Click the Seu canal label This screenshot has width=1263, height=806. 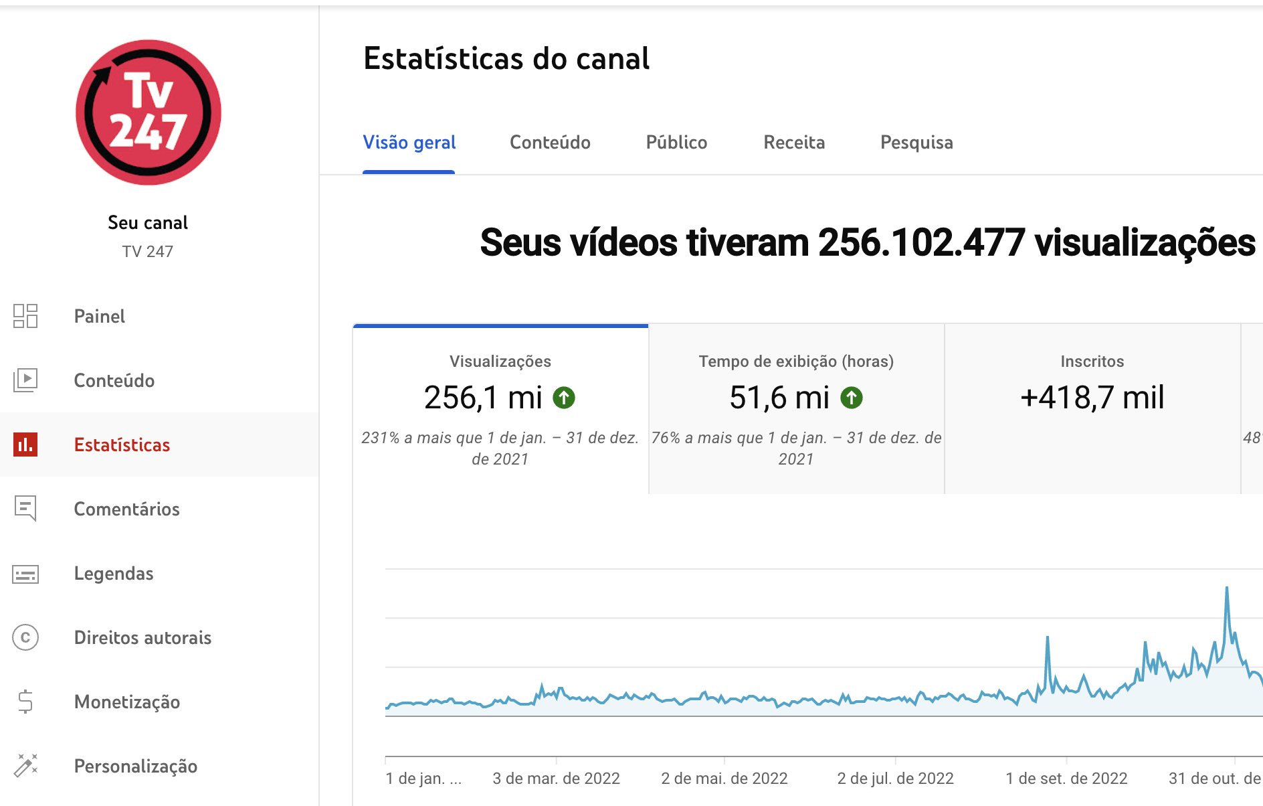[x=148, y=222]
